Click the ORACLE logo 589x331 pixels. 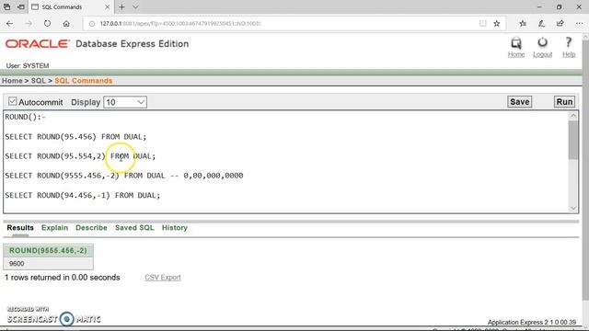pos(37,44)
